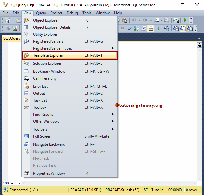Click the New Query toolbar icon
Image resolution: width=204 pixels, height=195 pixels.
click(8, 20)
